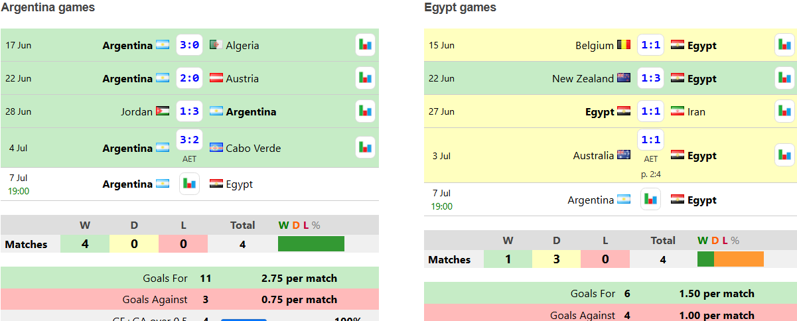Click Argentina's green win percentage bar
Viewport: 797px width, 321px height.
311,243
